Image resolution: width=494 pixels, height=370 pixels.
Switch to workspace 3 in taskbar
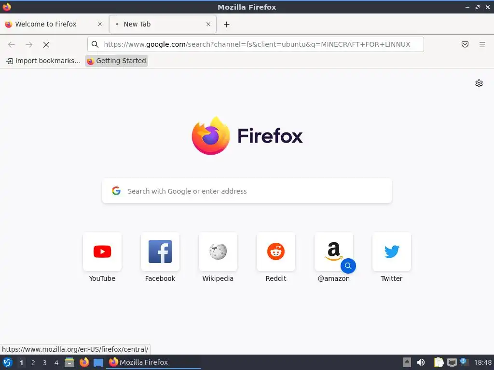tap(45, 363)
